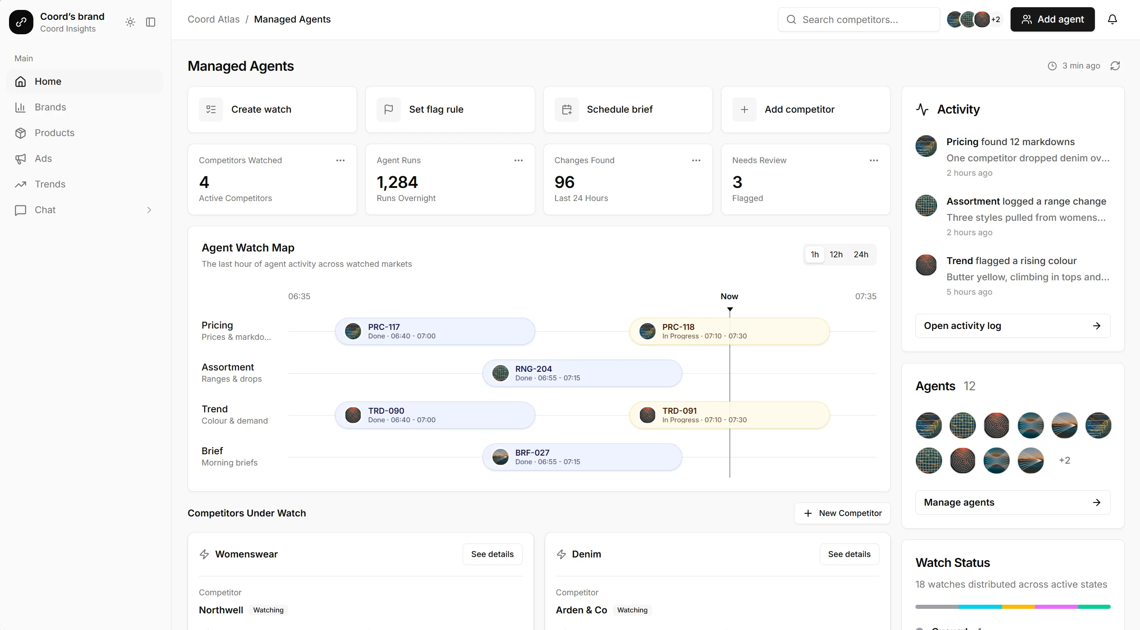Click the Activity pulse icon
Viewport: 1140px width, 630px height.
[922, 110]
